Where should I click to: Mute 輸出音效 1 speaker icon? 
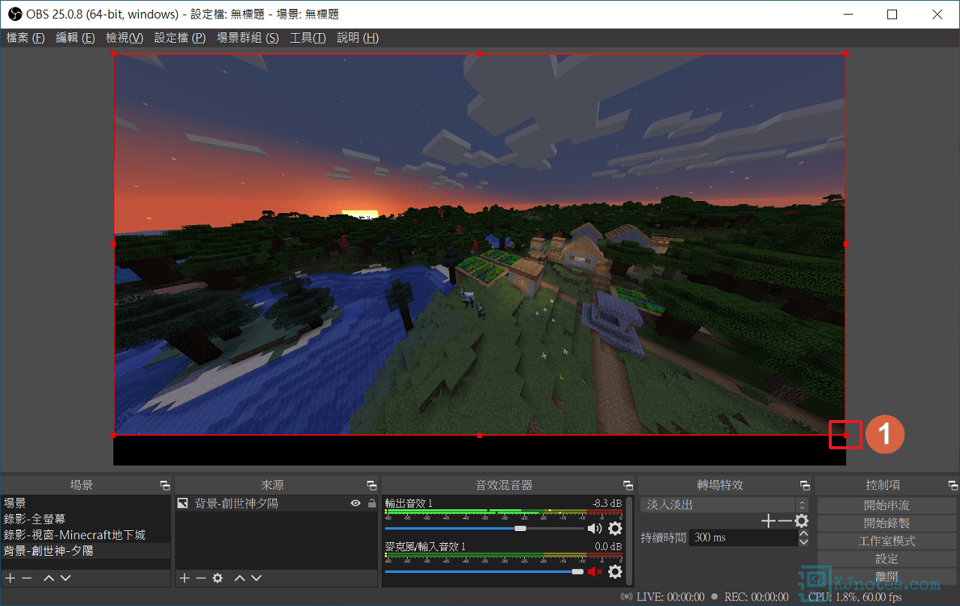pos(595,528)
